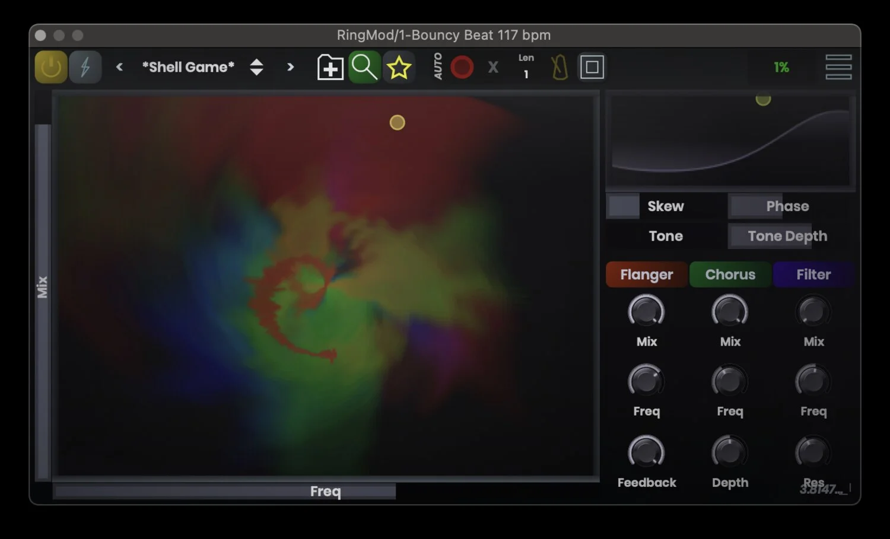
Task: Mark preset as favorite with star
Action: pos(399,67)
